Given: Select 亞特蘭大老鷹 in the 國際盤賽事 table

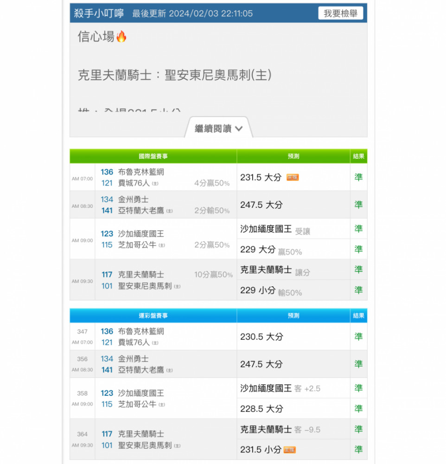Looking at the screenshot, I should coord(141,211).
